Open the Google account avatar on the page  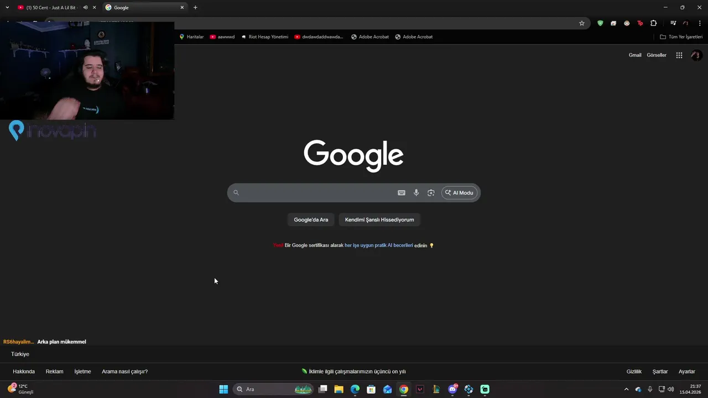[x=696, y=55]
